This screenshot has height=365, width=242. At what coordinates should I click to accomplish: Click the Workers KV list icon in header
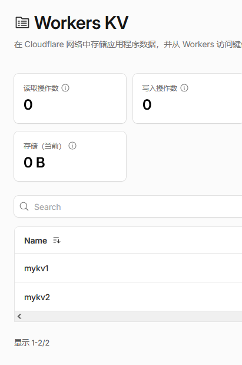tap(22, 23)
